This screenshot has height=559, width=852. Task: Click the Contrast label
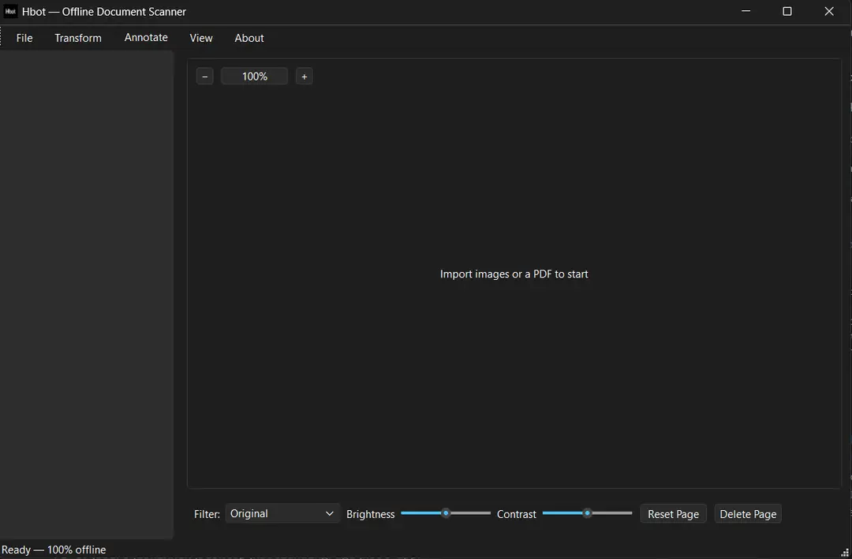tap(516, 514)
